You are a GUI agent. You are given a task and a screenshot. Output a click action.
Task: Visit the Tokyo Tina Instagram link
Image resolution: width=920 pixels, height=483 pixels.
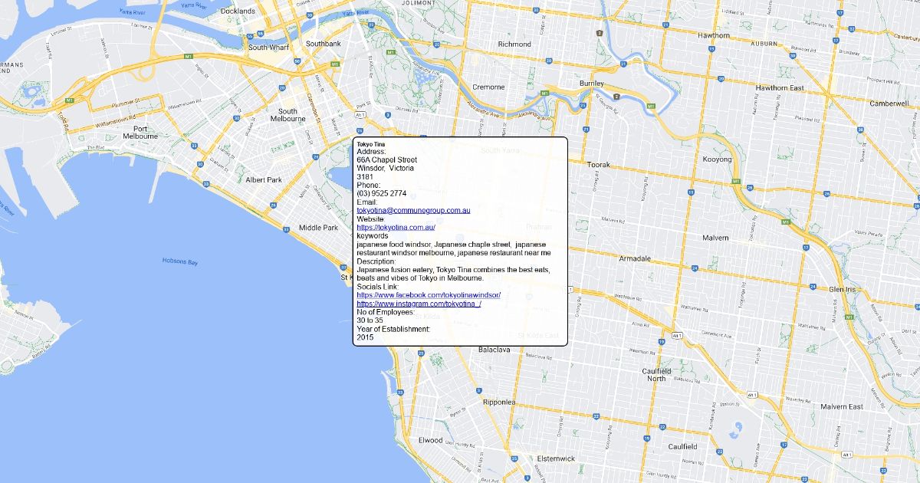point(419,304)
